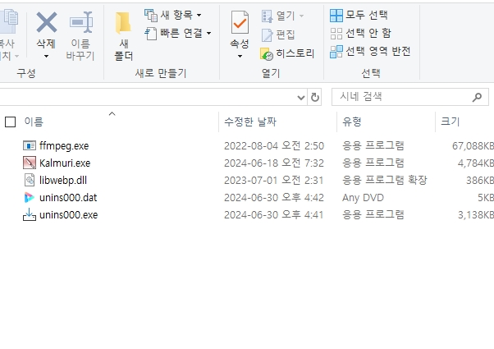Select the ffmpeg.exe file icon
This screenshot has height=349, width=494.
[31, 145]
